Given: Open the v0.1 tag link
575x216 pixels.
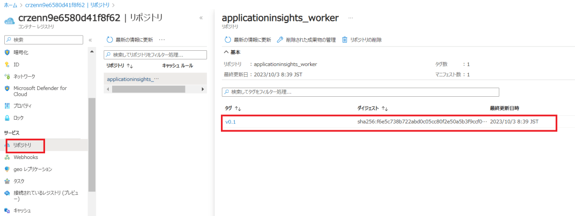Looking at the screenshot, I should (230, 122).
